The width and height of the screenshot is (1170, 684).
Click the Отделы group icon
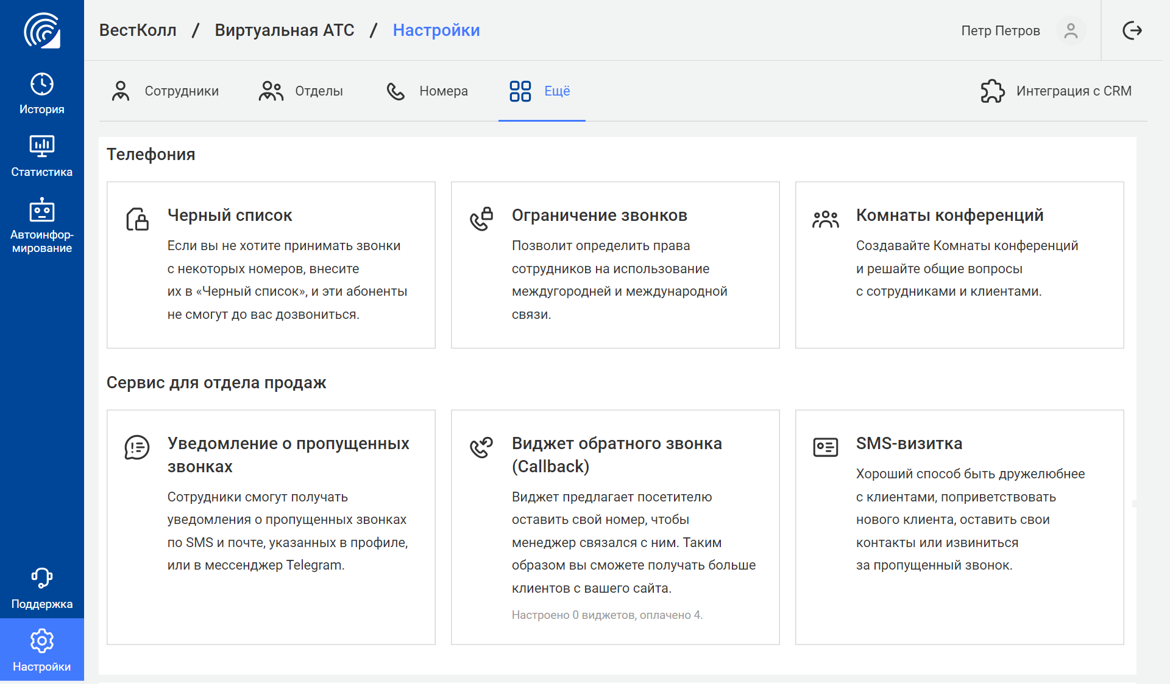pos(271,91)
